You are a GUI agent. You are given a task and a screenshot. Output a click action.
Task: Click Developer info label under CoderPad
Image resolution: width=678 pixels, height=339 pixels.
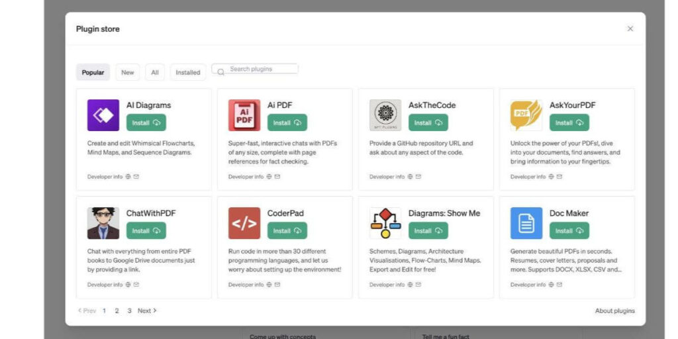[246, 285]
